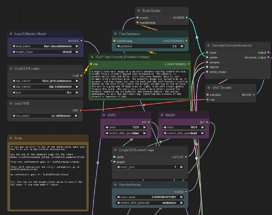Click the VAE output socket on Load VAE
The image size is (272, 215).
click(81, 110)
